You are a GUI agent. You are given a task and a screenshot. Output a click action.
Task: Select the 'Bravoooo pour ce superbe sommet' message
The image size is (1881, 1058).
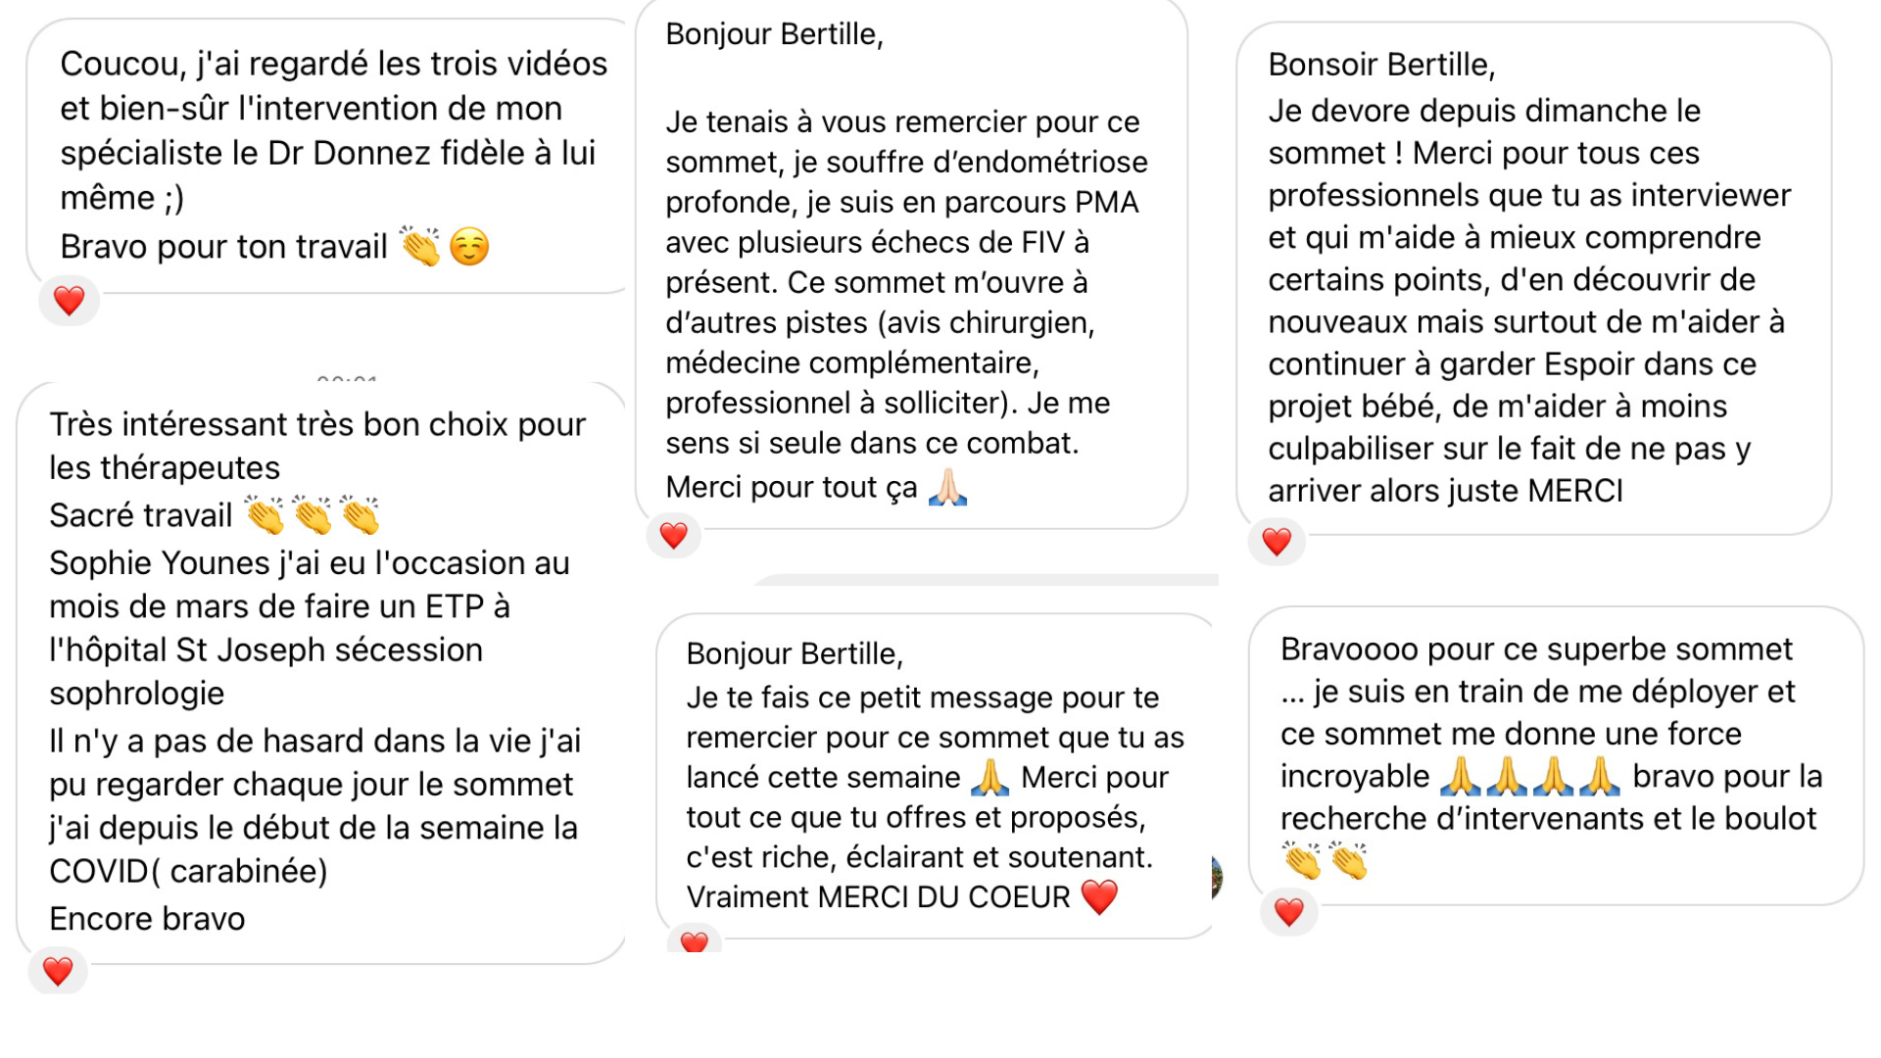tap(1554, 754)
